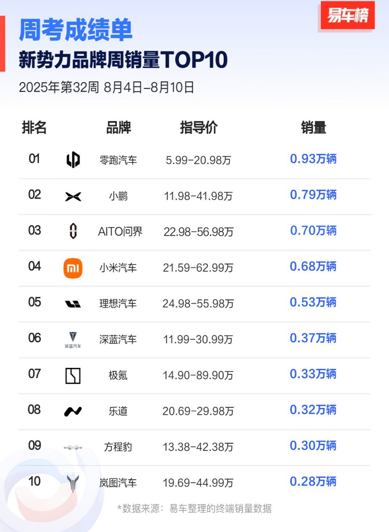Click brand name 方程豹
Screen dimensions: 389x532
coord(118,447)
